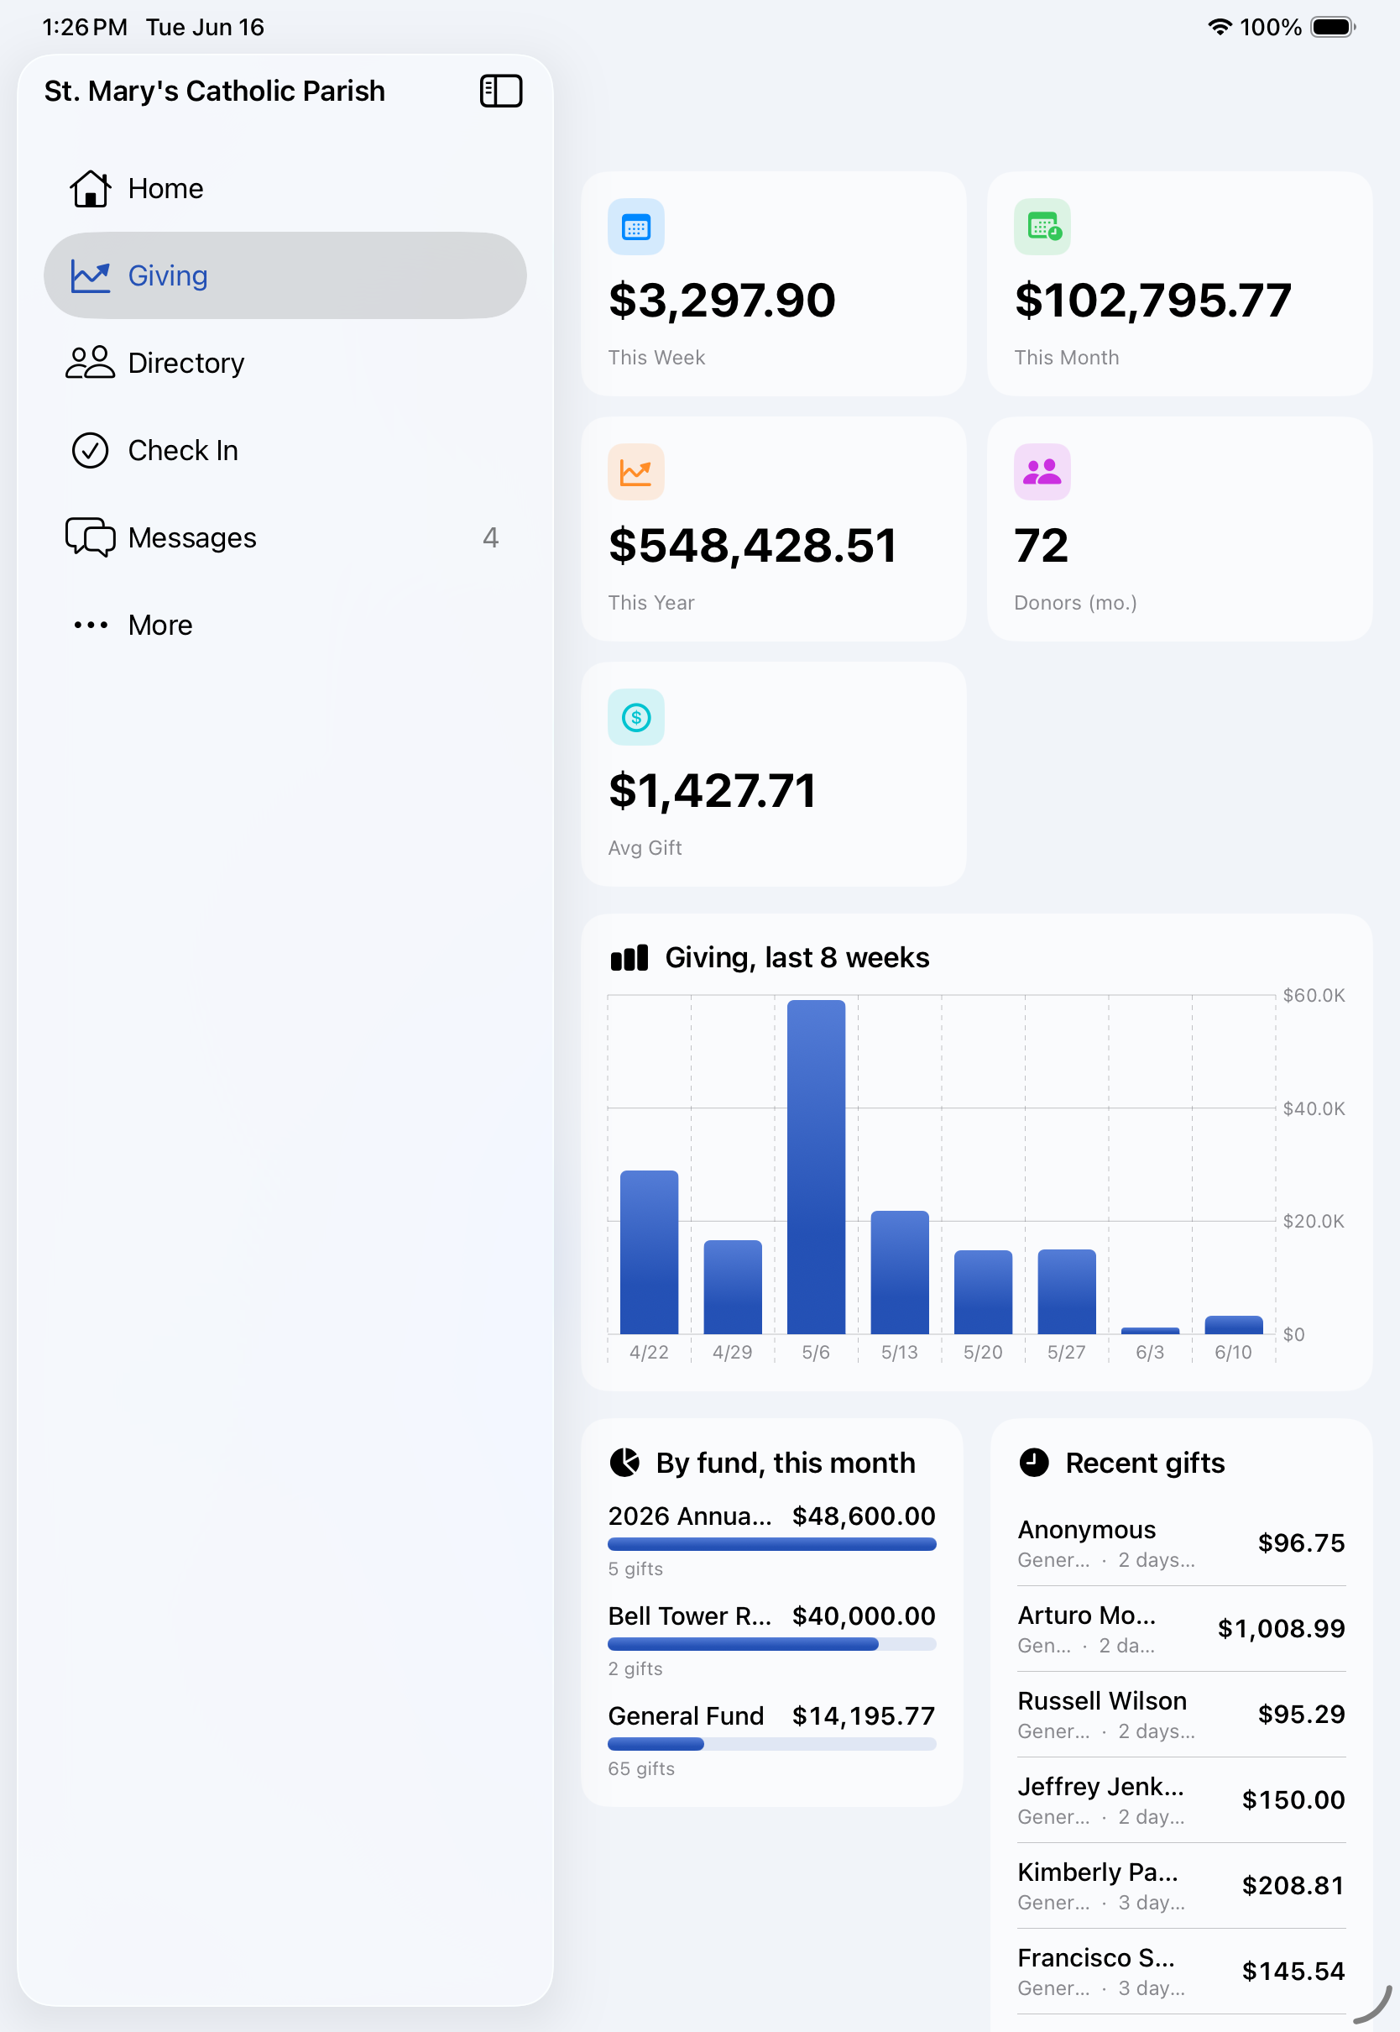Select the 6/10 bar in the chart
Viewport: 1400px width, 2032px height.
[1233, 1325]
